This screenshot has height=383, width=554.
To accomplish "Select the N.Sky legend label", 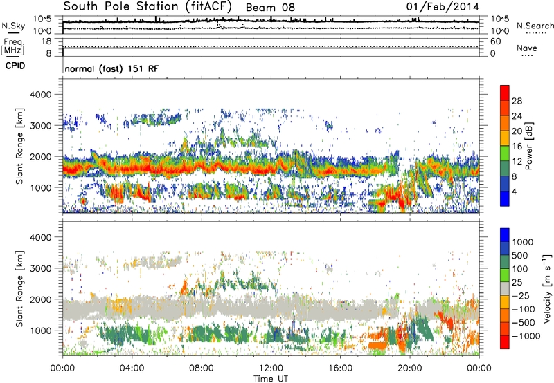I will pos(13,26).
